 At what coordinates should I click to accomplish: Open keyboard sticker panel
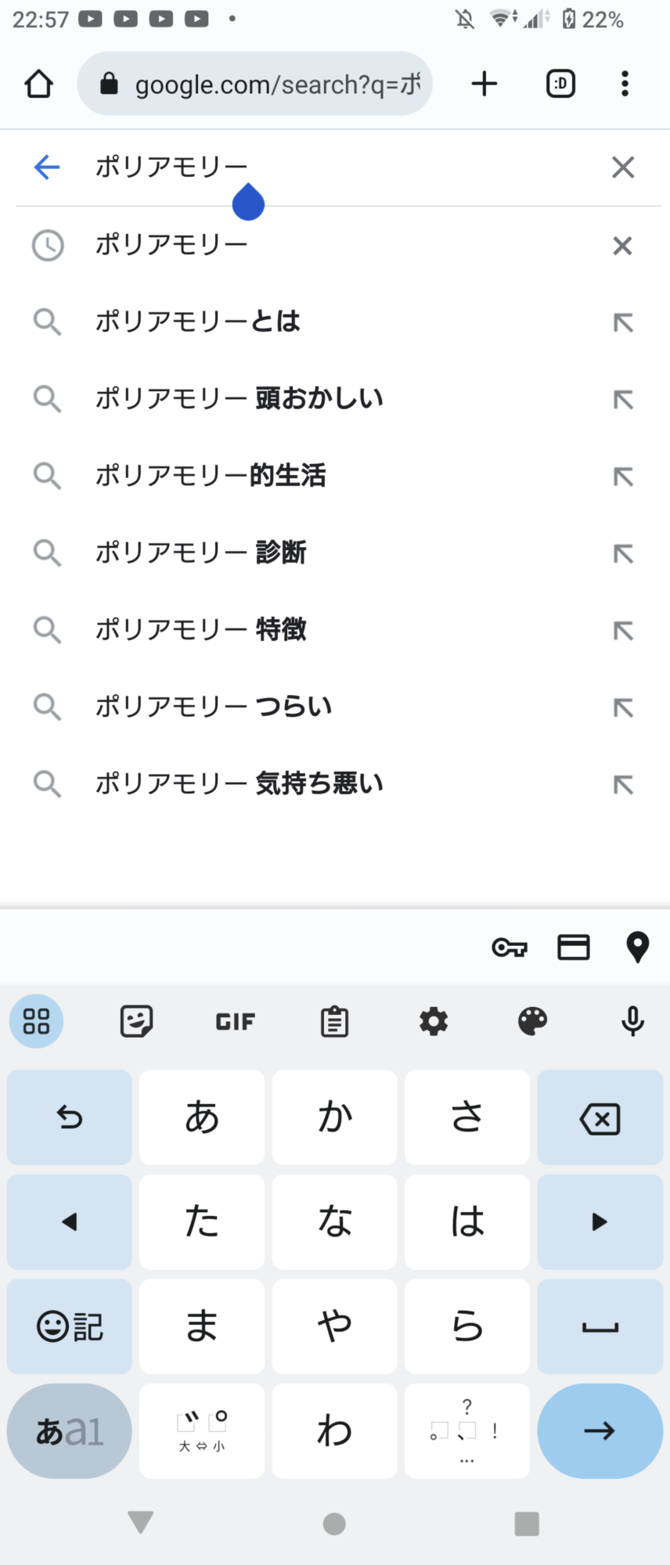pyautogui.click(x=136, y=1021)
